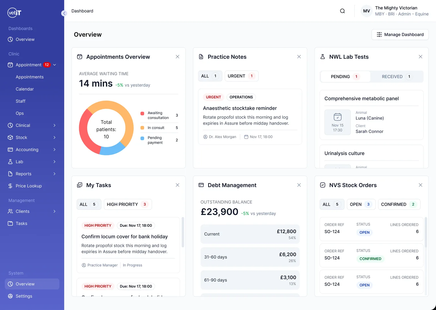
Task: Click the vetIT logo
Action: pos(14,13)
